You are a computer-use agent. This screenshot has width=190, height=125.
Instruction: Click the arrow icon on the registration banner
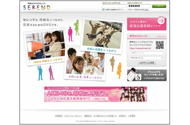161,21
